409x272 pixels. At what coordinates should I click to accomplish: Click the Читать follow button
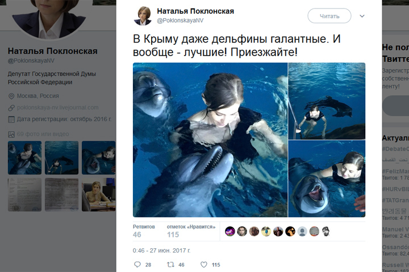(329, 16)
